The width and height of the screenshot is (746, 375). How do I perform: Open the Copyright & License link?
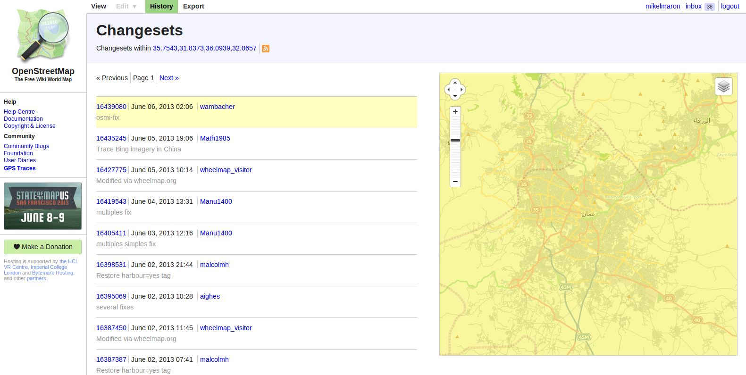point(30,126)
